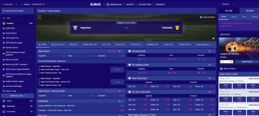The image size is (259, 116).
Task: Collapse Promoted Bet Builder Selections section
Action: click(123, 61)
